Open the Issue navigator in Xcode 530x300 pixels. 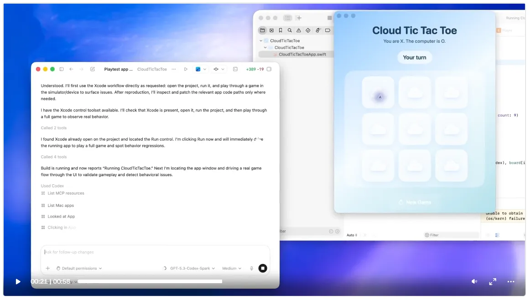(299, 31)
